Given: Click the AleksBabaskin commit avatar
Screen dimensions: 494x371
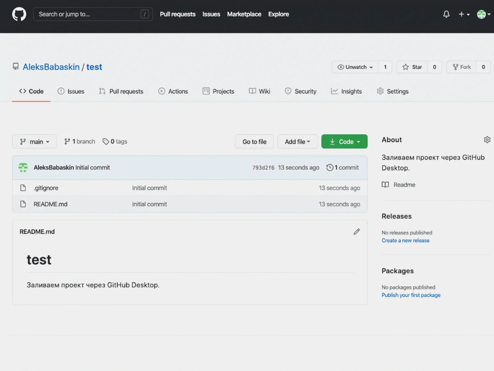Looking at the screenshot, I should pos(23,167).
